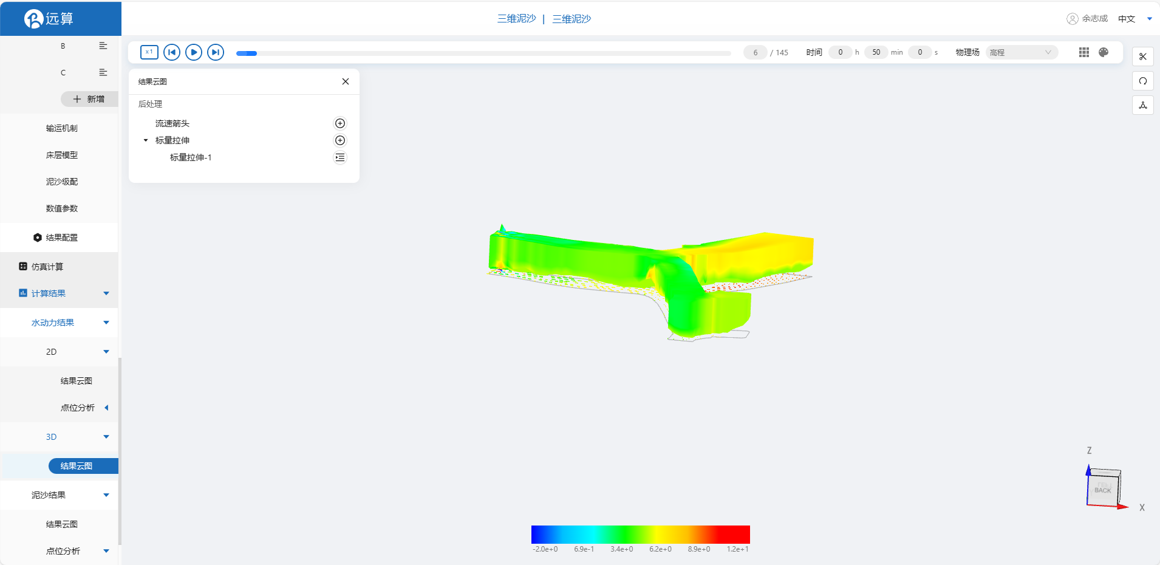Click the second 三维泥沙 breadcrumb link
1160x565 pixels.
(x=571, y=19)
